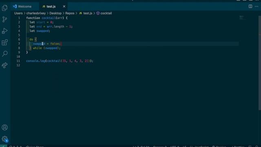Click 'swapped' in the line 4 declaration

[42, 31]
